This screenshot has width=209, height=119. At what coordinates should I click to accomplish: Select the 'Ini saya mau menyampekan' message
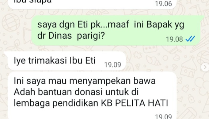(x=92, y=95)
